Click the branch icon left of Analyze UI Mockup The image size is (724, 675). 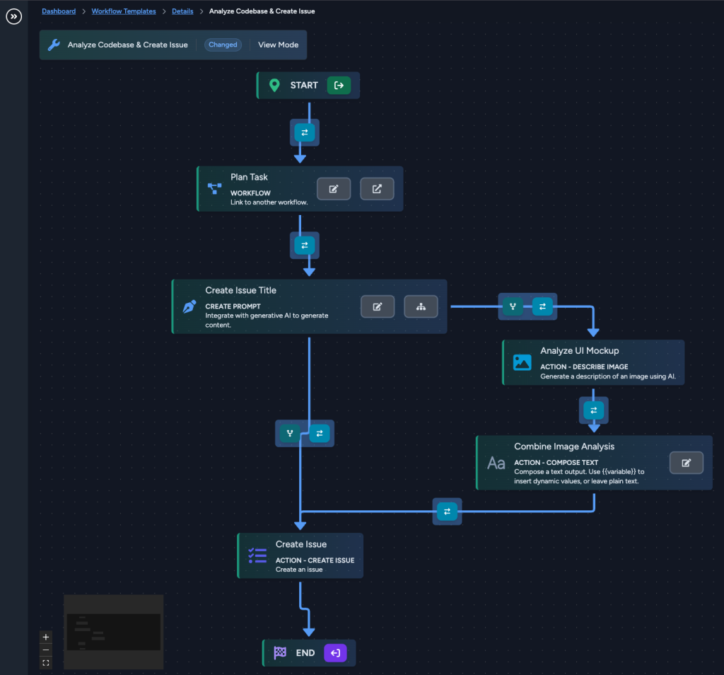pyautogui.click(x=513, y=306)
